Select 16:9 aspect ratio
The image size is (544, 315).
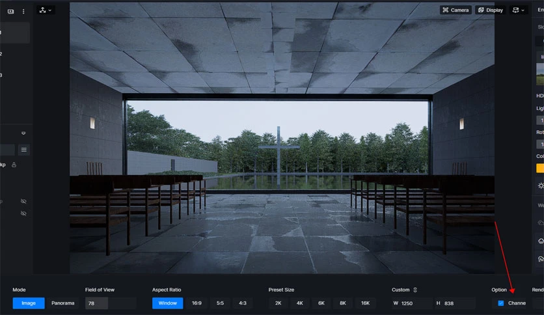tap(197, 303)
